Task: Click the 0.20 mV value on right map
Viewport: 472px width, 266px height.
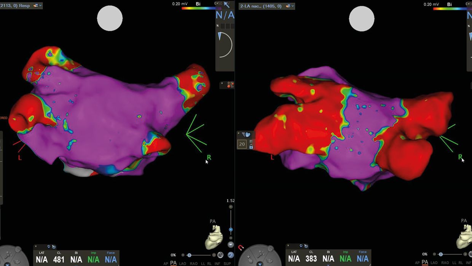Action: (x=431, y=4)
